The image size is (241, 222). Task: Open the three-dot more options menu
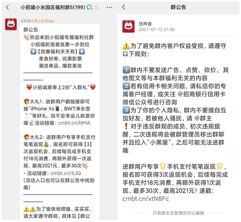109,8
